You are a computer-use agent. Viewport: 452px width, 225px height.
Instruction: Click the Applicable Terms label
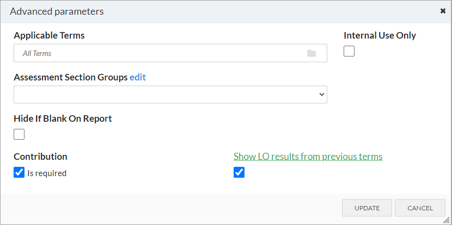click(50, 35)
